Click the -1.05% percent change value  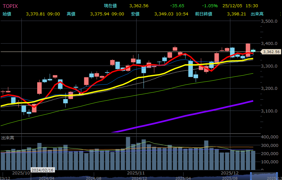[x=210, y=6]
